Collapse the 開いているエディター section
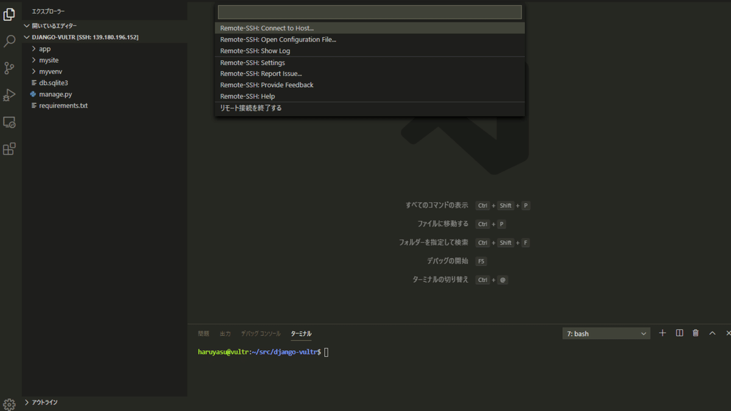Screen dimensions: 731x411 pyautogui.click(x=104, y=26)
